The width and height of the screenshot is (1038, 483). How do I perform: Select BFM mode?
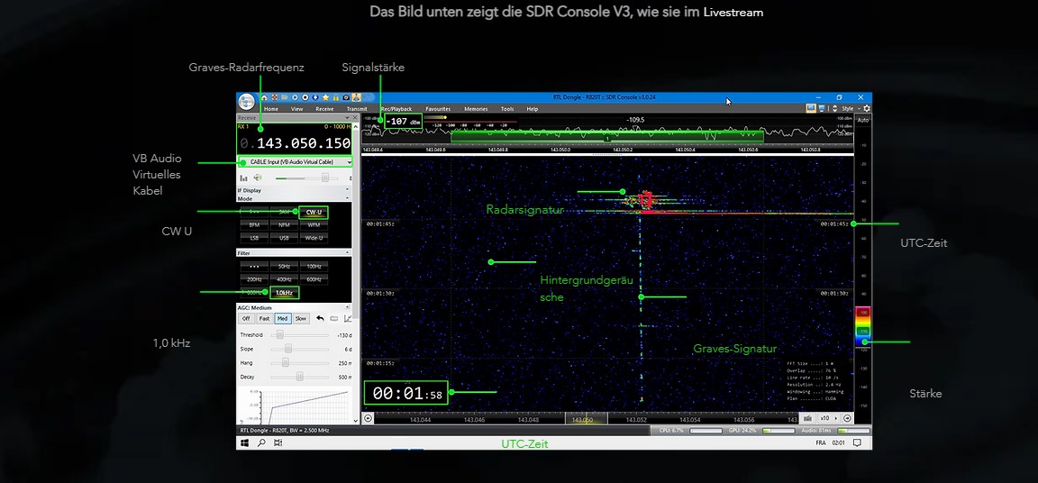click(254, 225)
